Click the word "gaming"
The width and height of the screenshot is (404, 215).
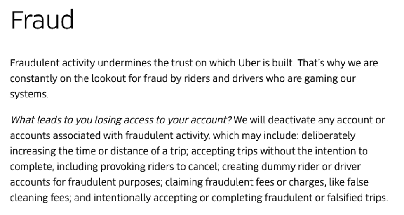click(320, 78)
